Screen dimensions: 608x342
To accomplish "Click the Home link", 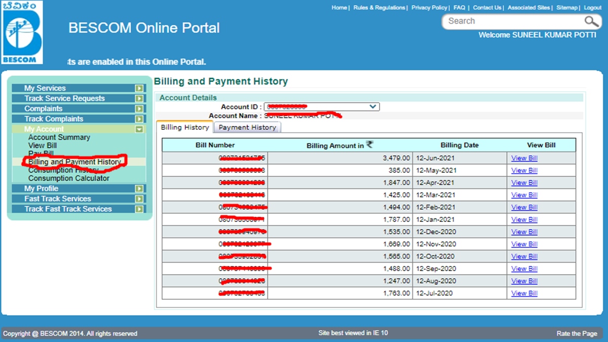I will pyautogui.click(x=339, y=8).
